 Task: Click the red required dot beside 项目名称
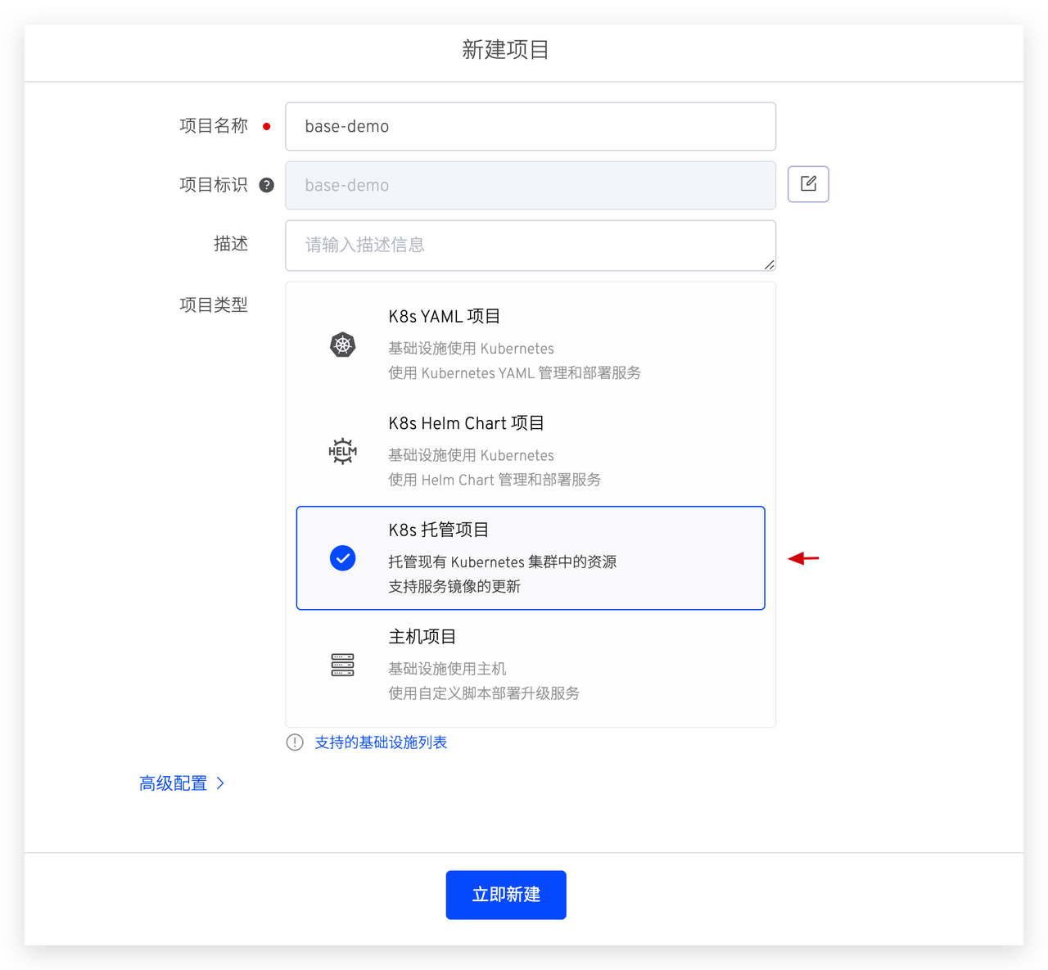pyautogui.click(x=266, y=126)
